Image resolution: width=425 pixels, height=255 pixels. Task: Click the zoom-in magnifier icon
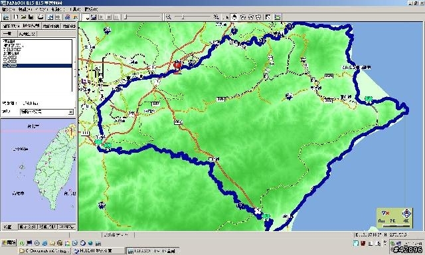point(216,17)
